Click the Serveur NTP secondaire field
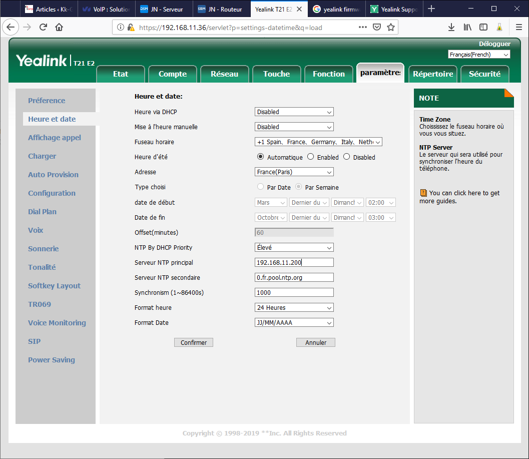The image size is (529, 459). 294,278
